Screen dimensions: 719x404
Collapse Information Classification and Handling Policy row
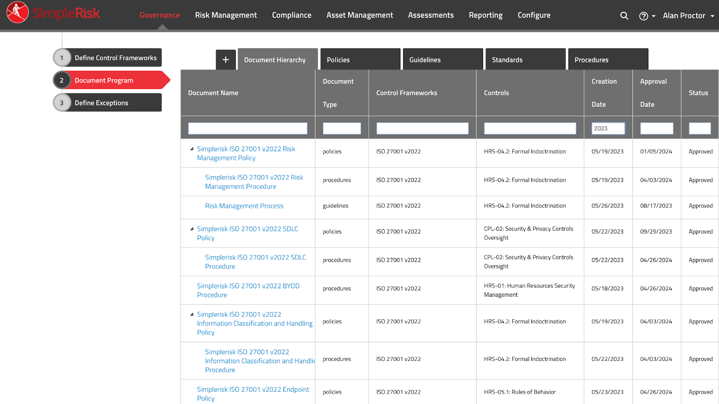192,315
